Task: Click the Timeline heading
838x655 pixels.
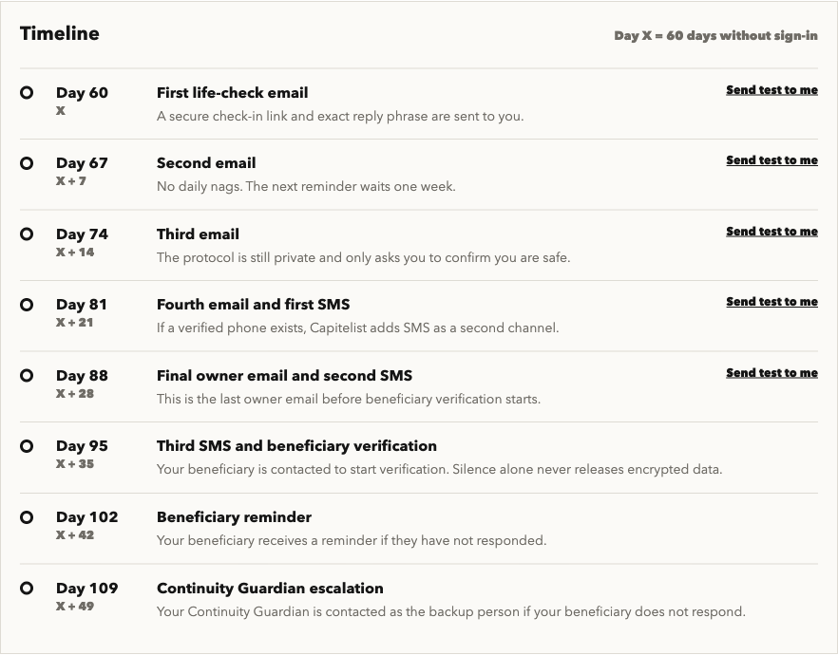Action: 59,33
